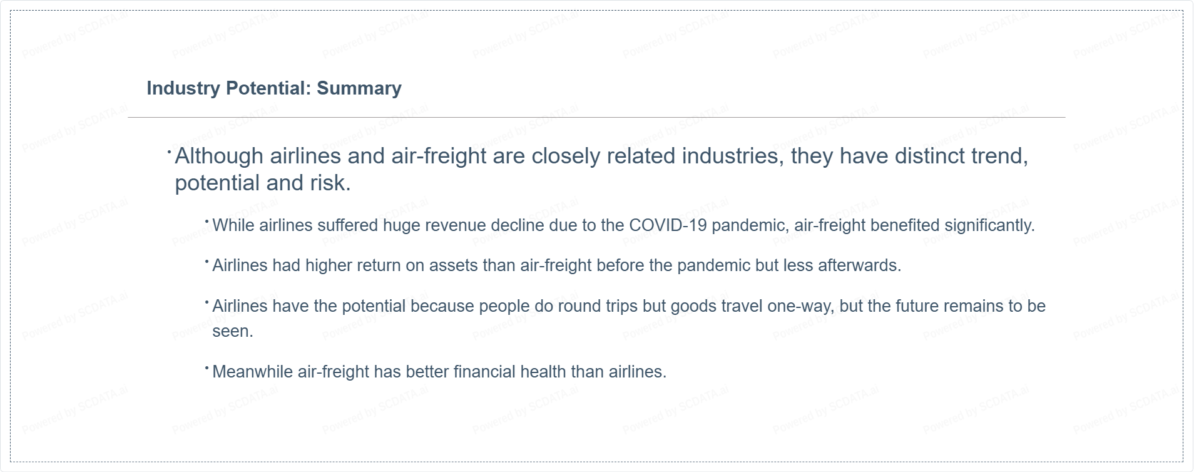Select the "While airlines suffered huge revenue" bullet text

[623, 225]
